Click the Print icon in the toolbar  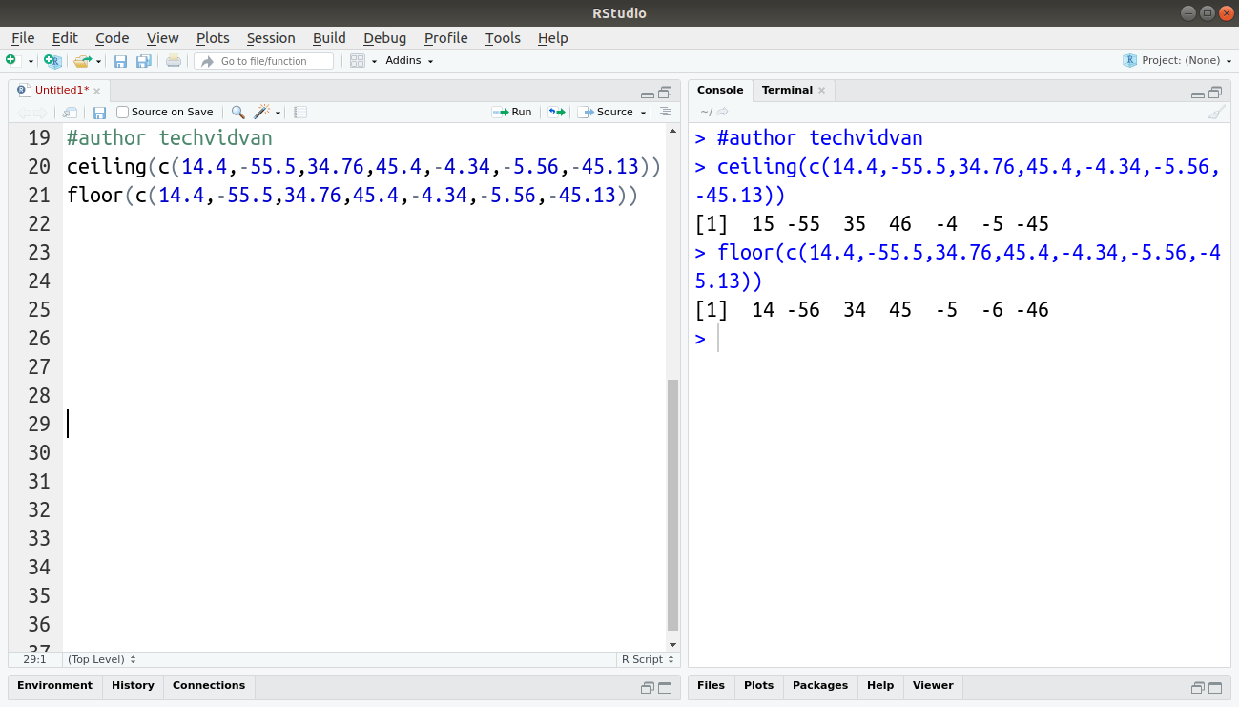(174, 60)
